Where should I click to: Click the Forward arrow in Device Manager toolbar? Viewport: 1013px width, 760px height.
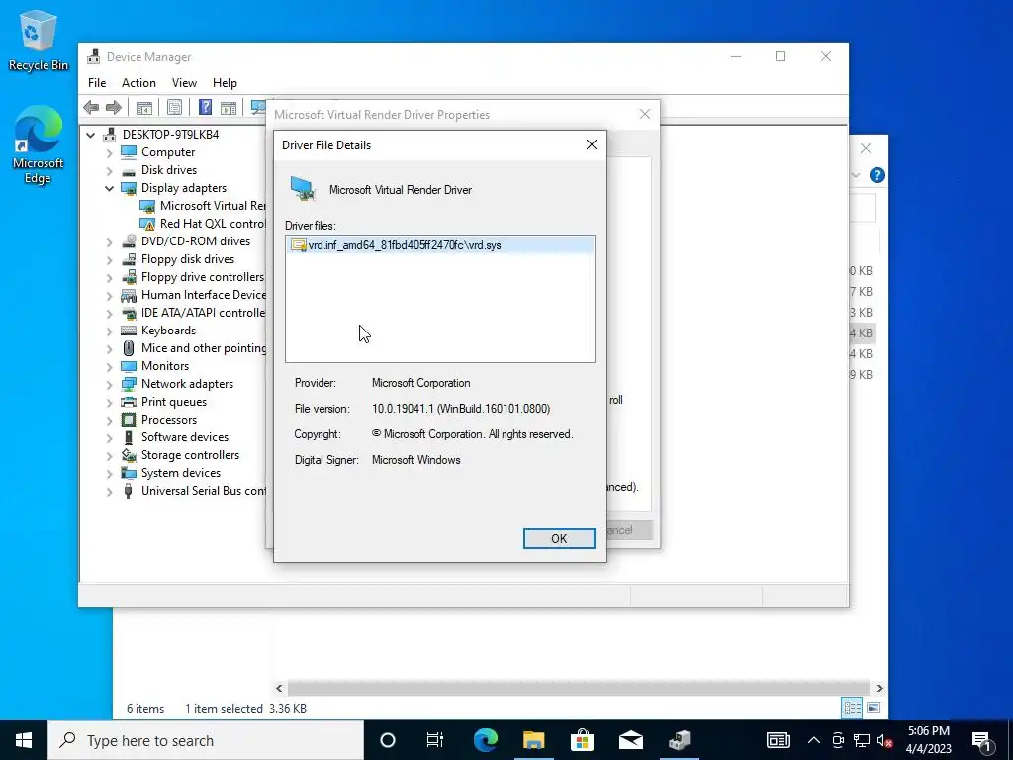tap(114, 107)
